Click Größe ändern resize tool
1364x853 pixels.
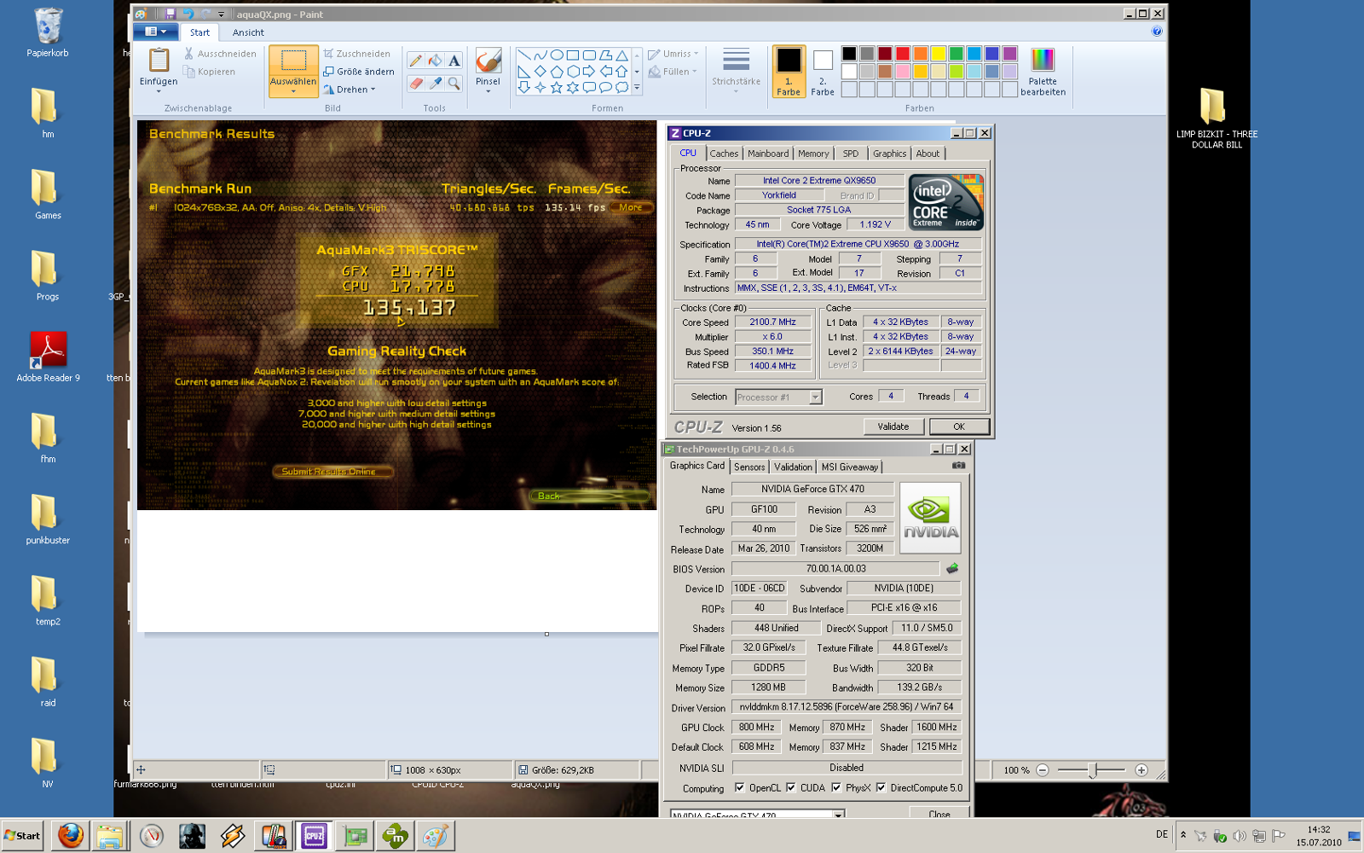(358, 72)
